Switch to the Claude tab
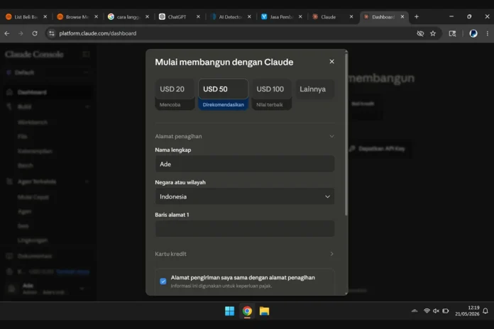494x329 pixels. (x=329, y=17)
